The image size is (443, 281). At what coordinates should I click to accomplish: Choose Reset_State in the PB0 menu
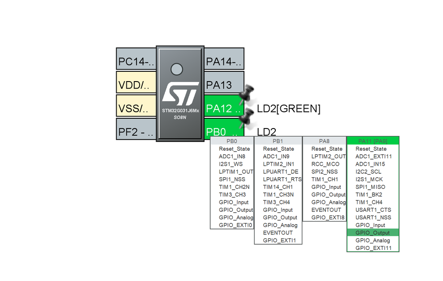pyautogui.click(x=232, y=149)
